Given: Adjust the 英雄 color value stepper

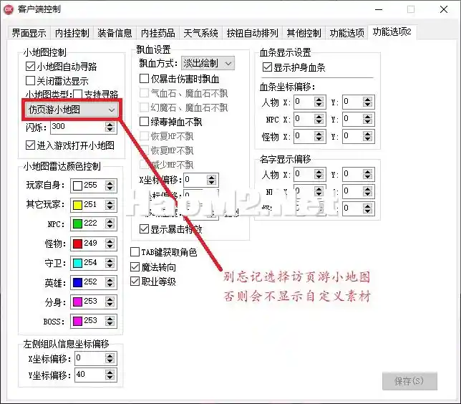Looking at the screenshot, I should 110,282.
